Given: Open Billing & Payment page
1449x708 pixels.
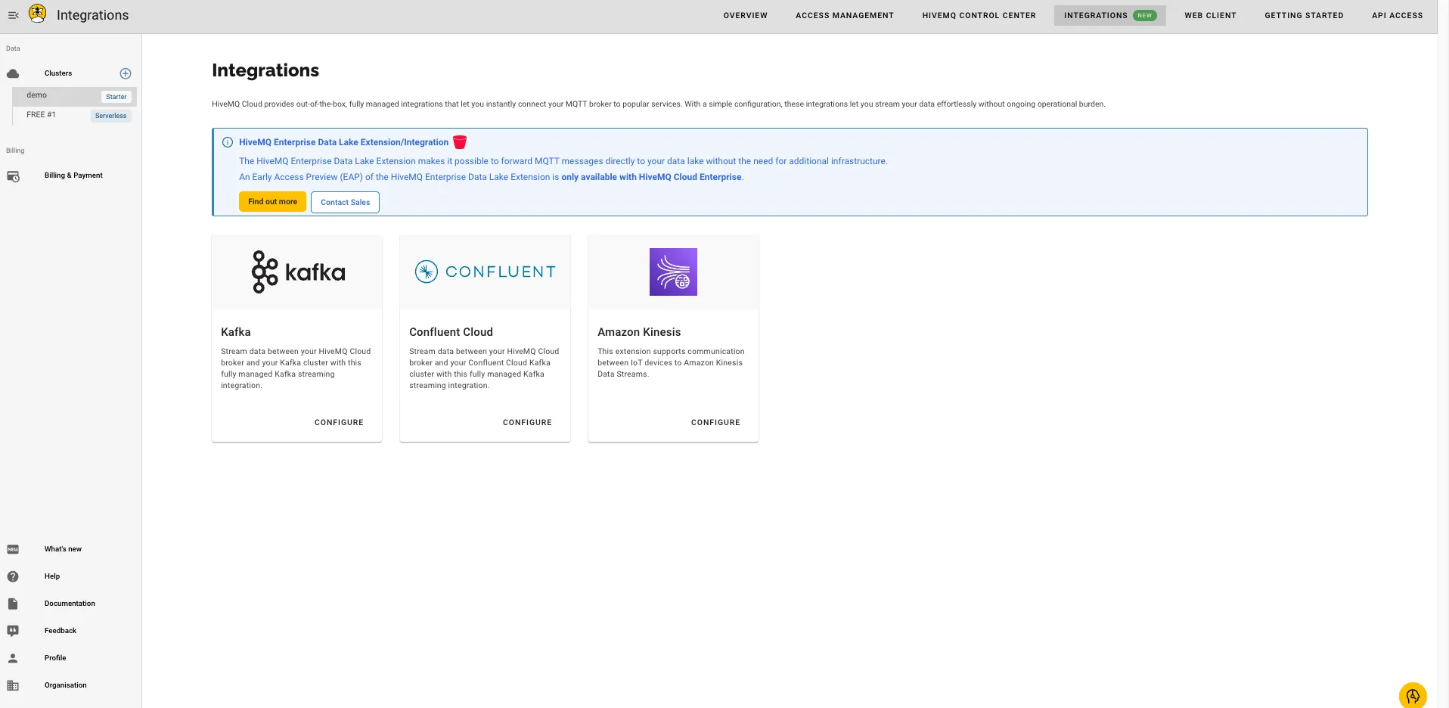Looking at the screenshot, I should pos(73,175).
